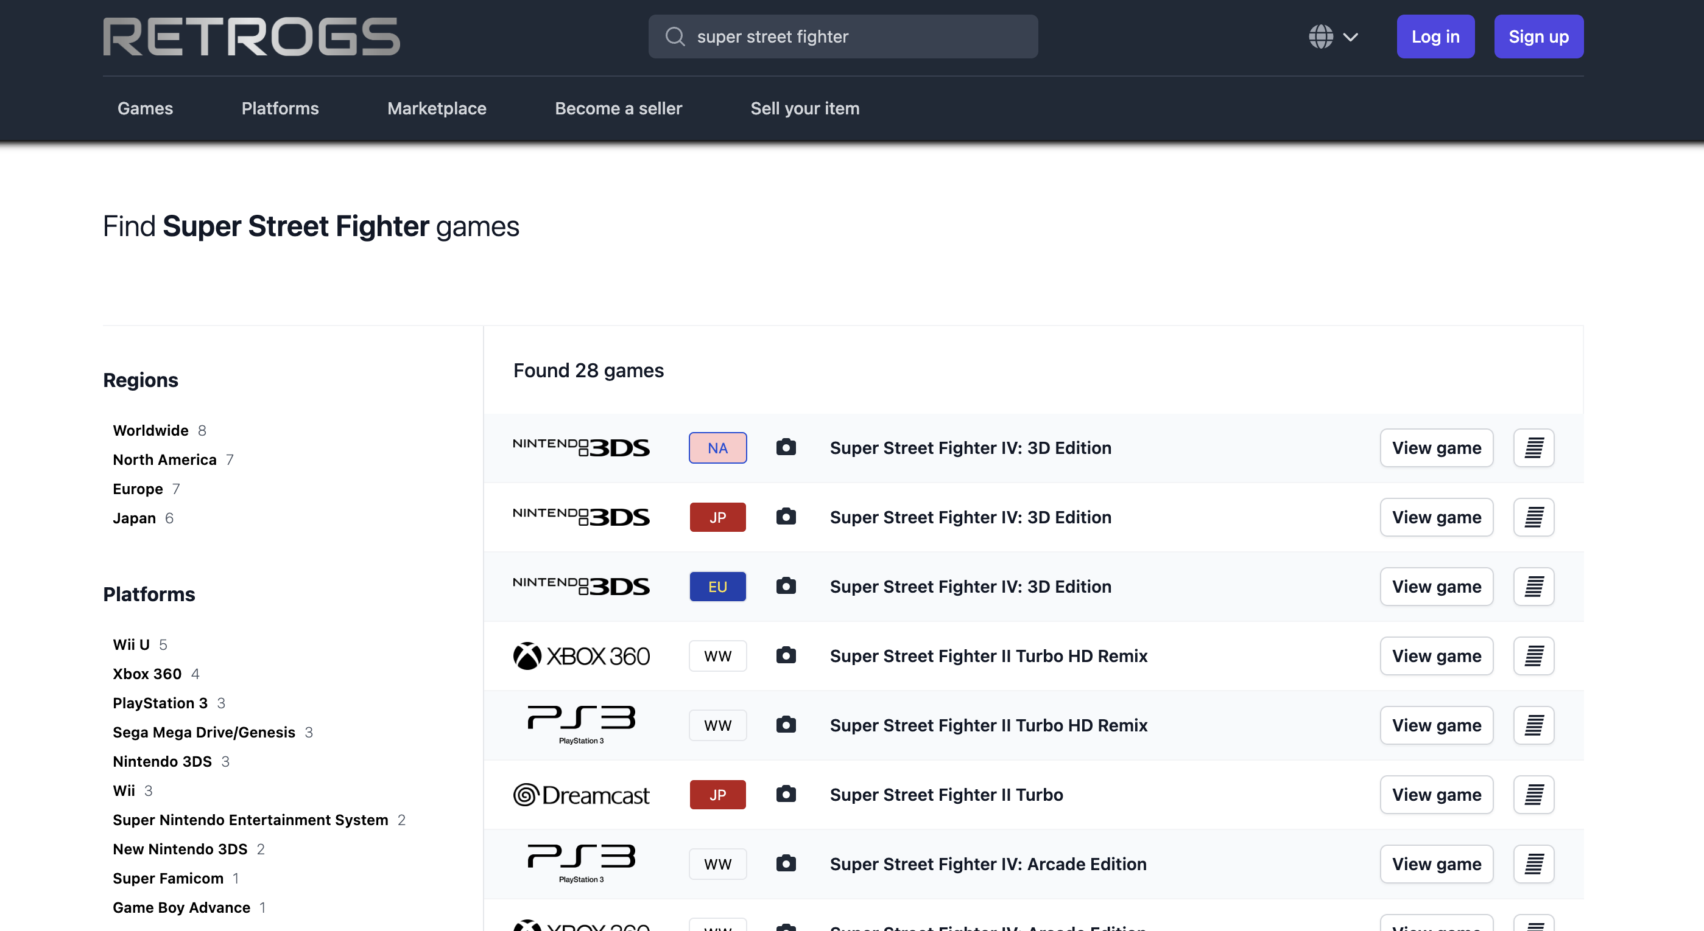1704x931 pixels.
Task: Click Xbox 360 logo for Turbo HD Remix
Action: (581, 655)
